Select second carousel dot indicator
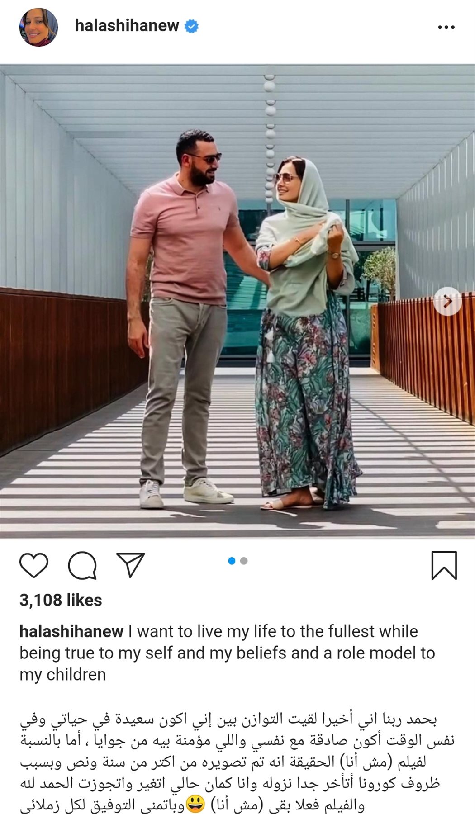This screenshot has height=814, width=475. pos(244,561)
